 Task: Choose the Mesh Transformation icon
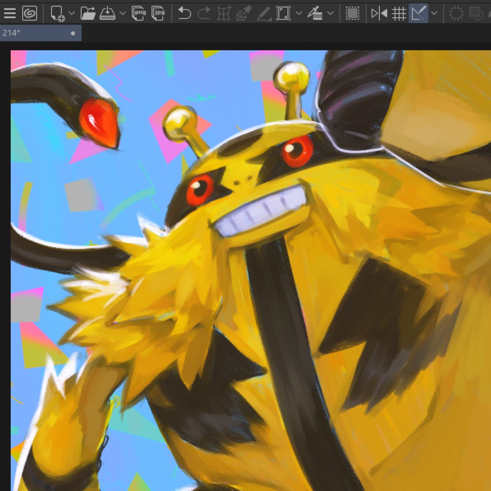(224, 14)
